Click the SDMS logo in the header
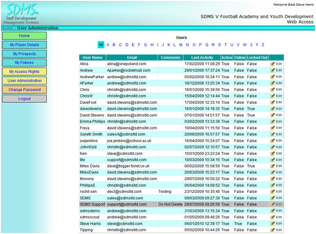The width and height of the screenshot is (316, 234). (x=21, y=14)
